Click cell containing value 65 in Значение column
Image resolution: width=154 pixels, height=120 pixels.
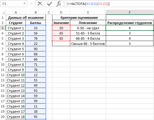[61, 33]
